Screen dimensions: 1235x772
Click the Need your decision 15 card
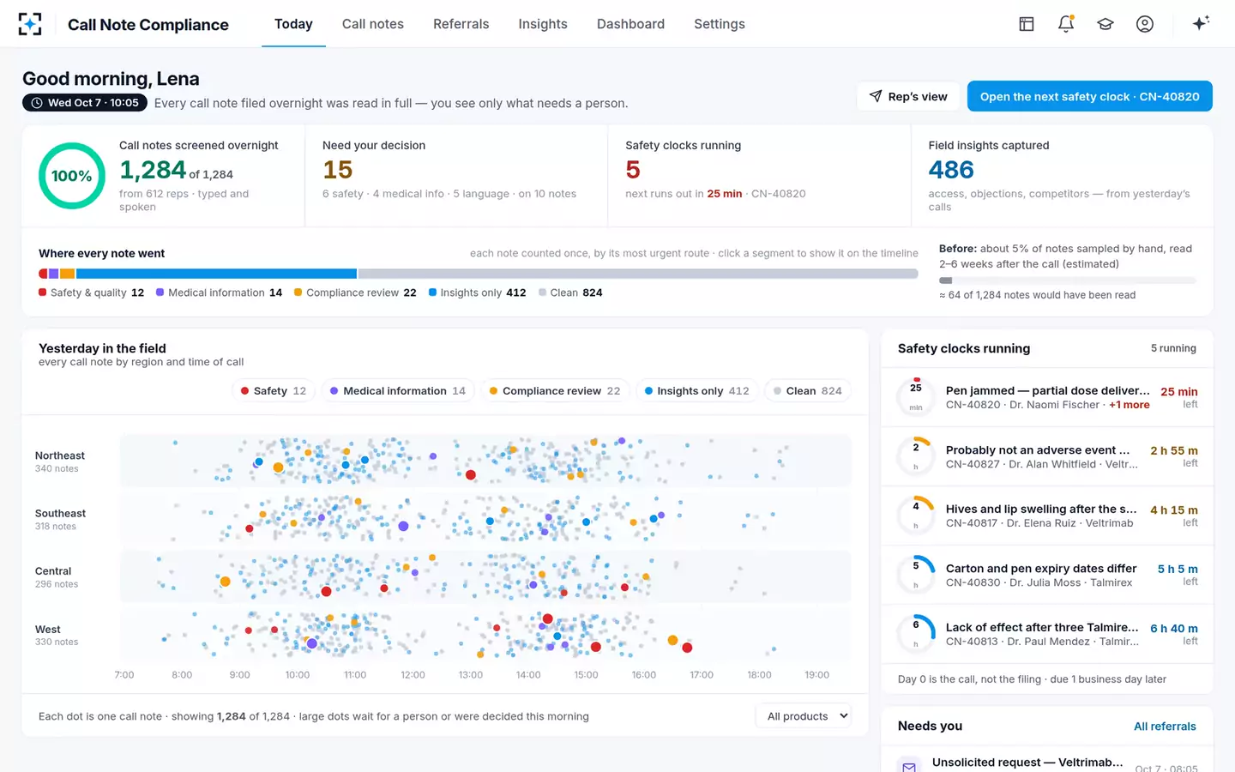click(456, 176)
